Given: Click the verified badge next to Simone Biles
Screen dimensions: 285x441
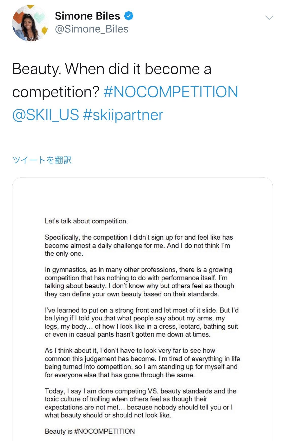Looking at the screenshot, I should tap(129, 16).
